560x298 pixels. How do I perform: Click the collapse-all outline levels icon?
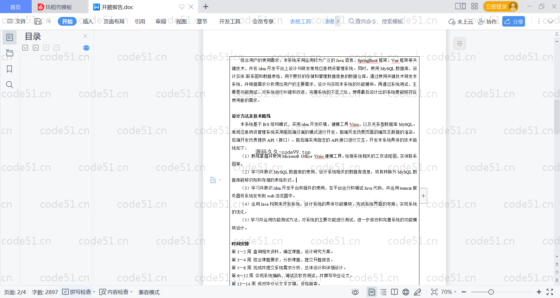(36, 48)
